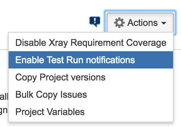Open the speech bubble alert icon
Image resolution: width=181 pixels, height=127 pixels.
point(95,22)
